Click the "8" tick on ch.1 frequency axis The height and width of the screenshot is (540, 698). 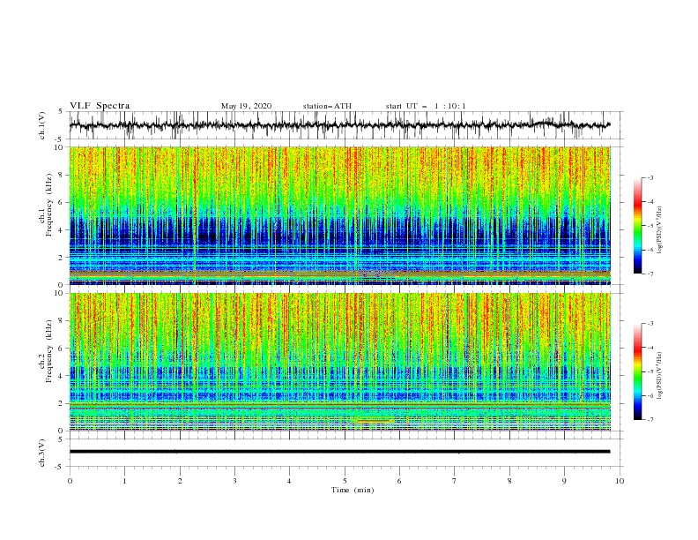coord(61,175)
